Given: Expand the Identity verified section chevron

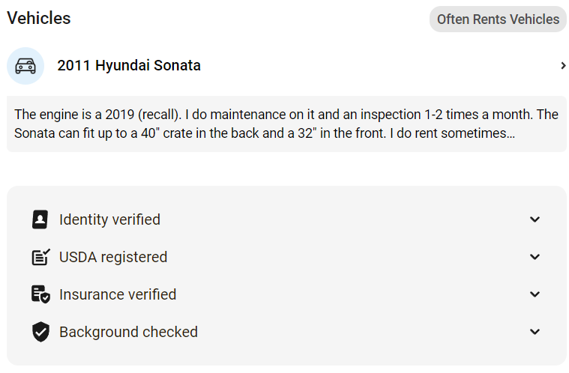Looking at the screenshot, I should pos(535,219).
